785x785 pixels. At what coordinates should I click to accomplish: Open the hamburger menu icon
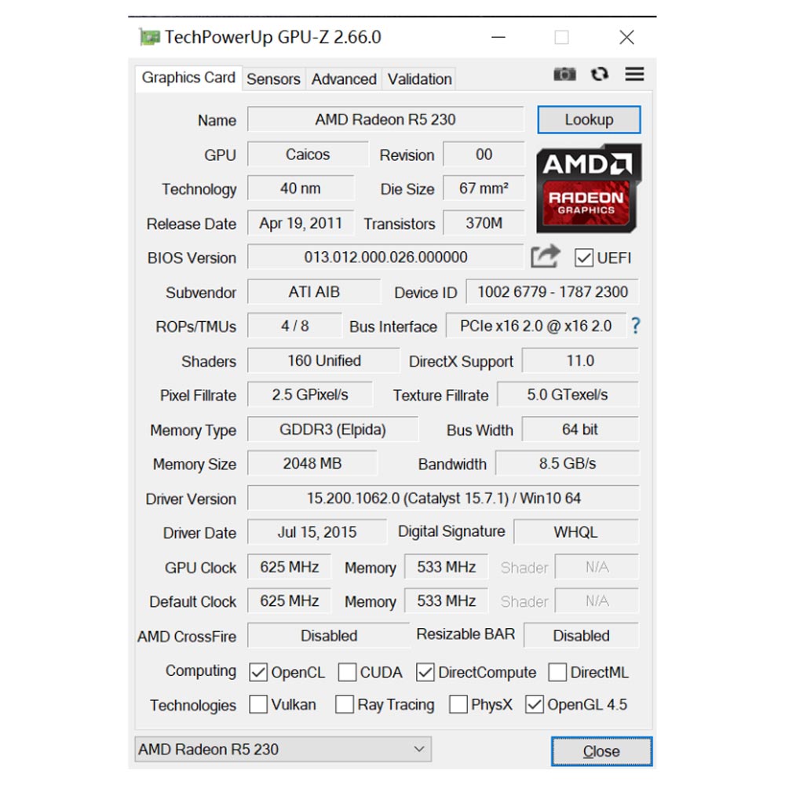coord(634,74)
